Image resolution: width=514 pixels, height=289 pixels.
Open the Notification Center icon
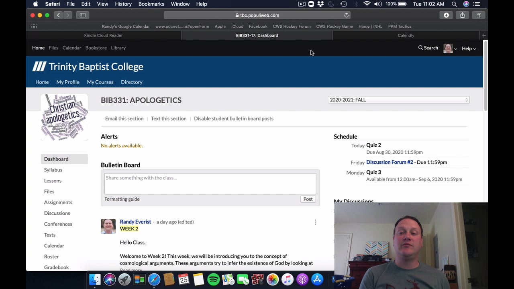(477, 4)
